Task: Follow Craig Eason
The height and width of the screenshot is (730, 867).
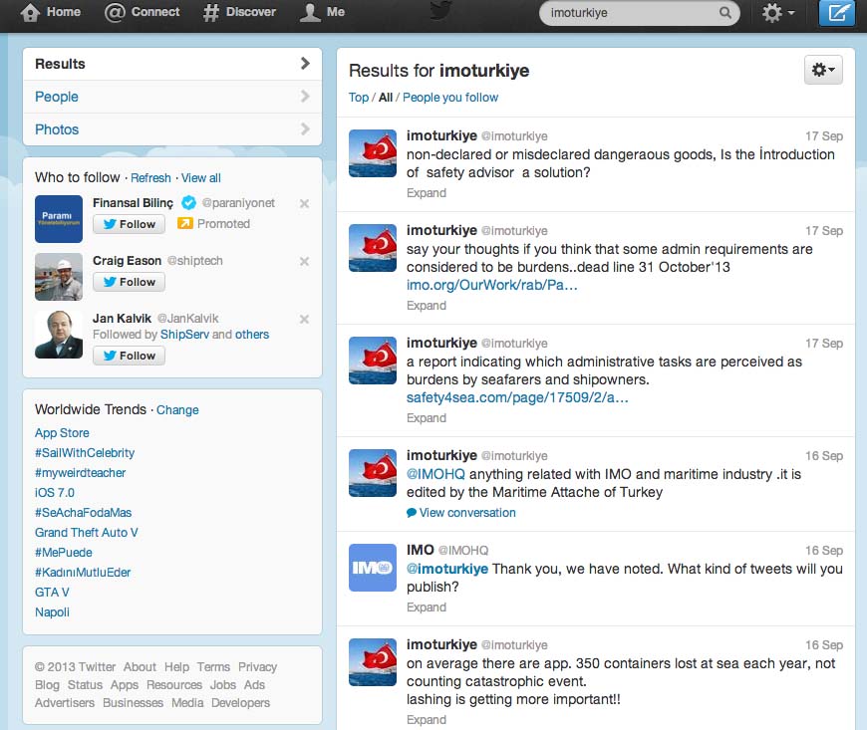Action: (129, 282)
